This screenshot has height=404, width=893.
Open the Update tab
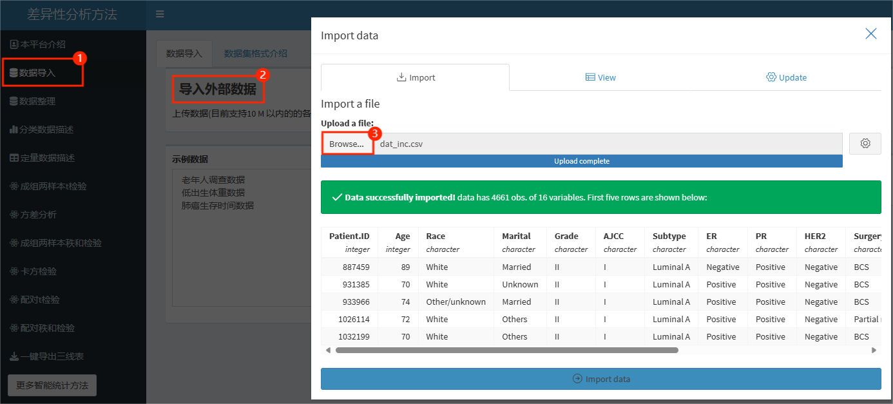coord(786,77)
